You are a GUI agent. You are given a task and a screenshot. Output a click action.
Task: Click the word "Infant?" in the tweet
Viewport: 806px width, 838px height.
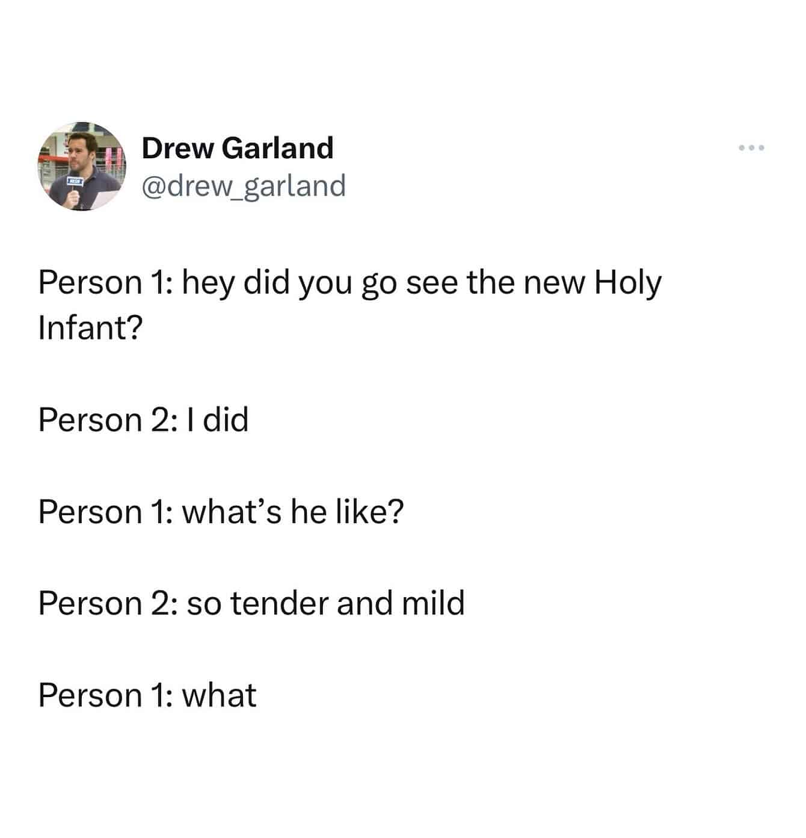pos(90,328)
